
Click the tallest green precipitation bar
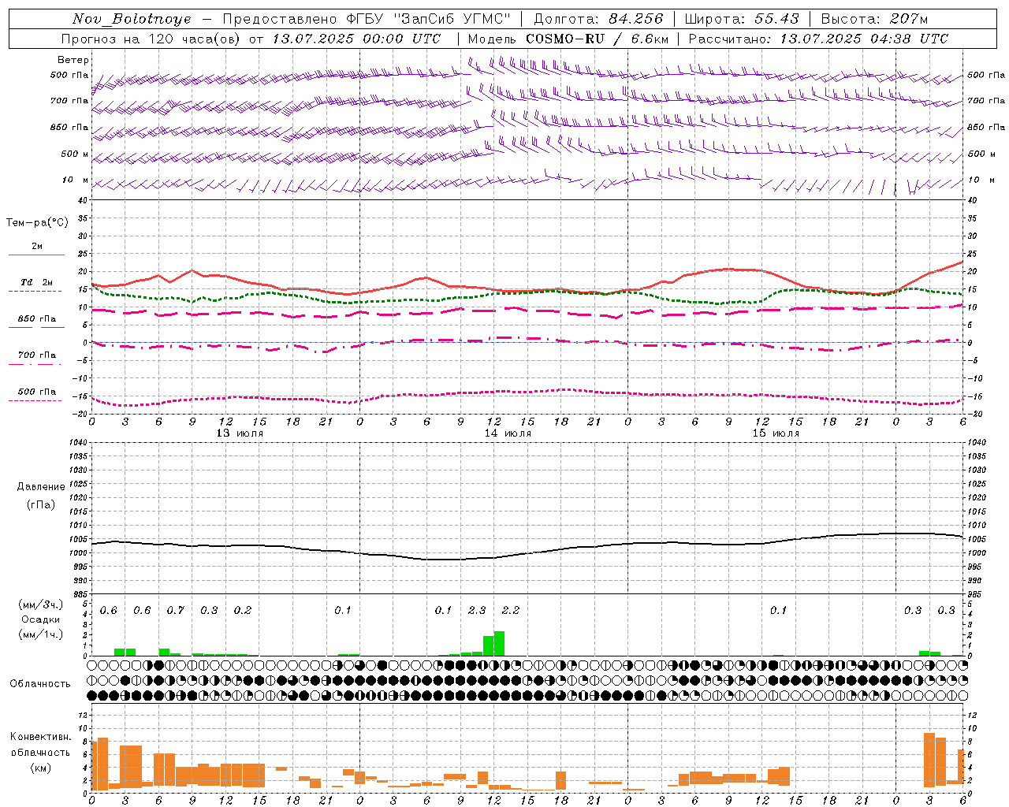click(499, 644)
